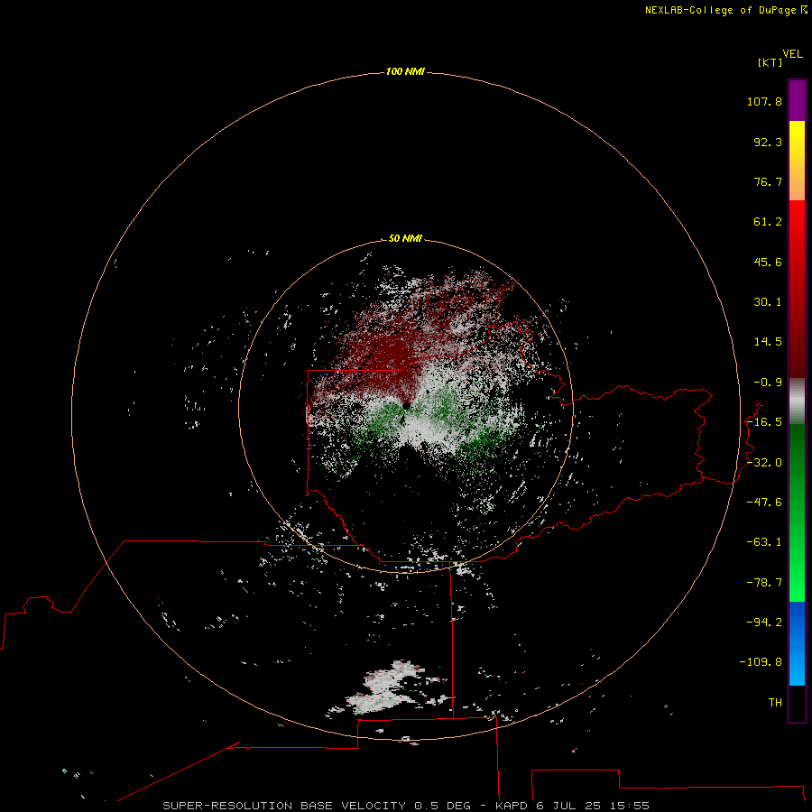Image resolution: width=812 pixels, height=812 pixels.
Task: Click the 61.2 legend value
Action: 768,222
